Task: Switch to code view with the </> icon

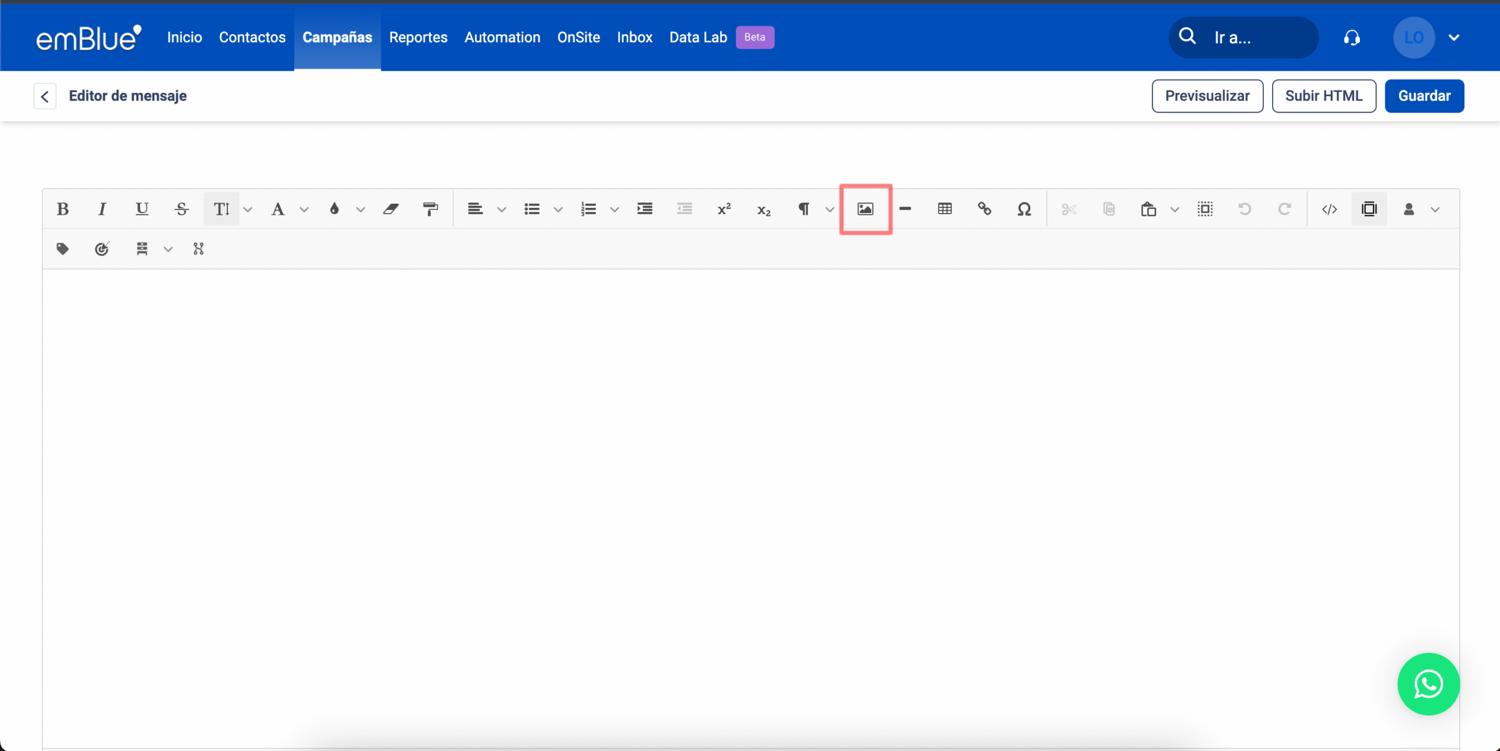Action: [1329, 209]
